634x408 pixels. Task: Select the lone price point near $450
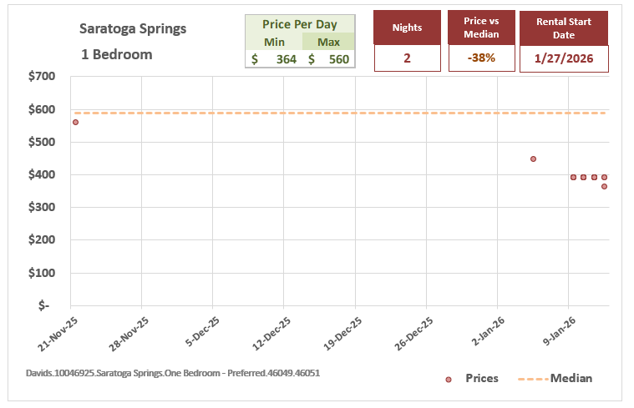[533, 159]
